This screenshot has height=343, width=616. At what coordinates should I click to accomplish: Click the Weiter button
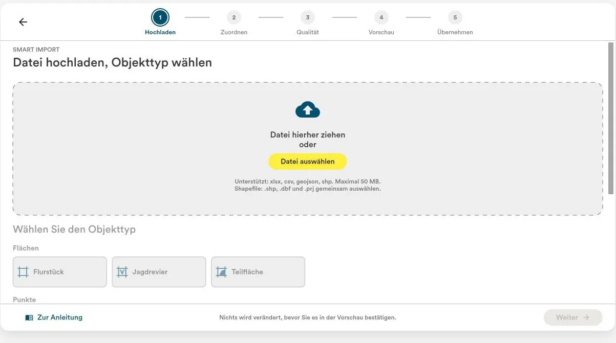pyautogui.click(x=573, y=317)
